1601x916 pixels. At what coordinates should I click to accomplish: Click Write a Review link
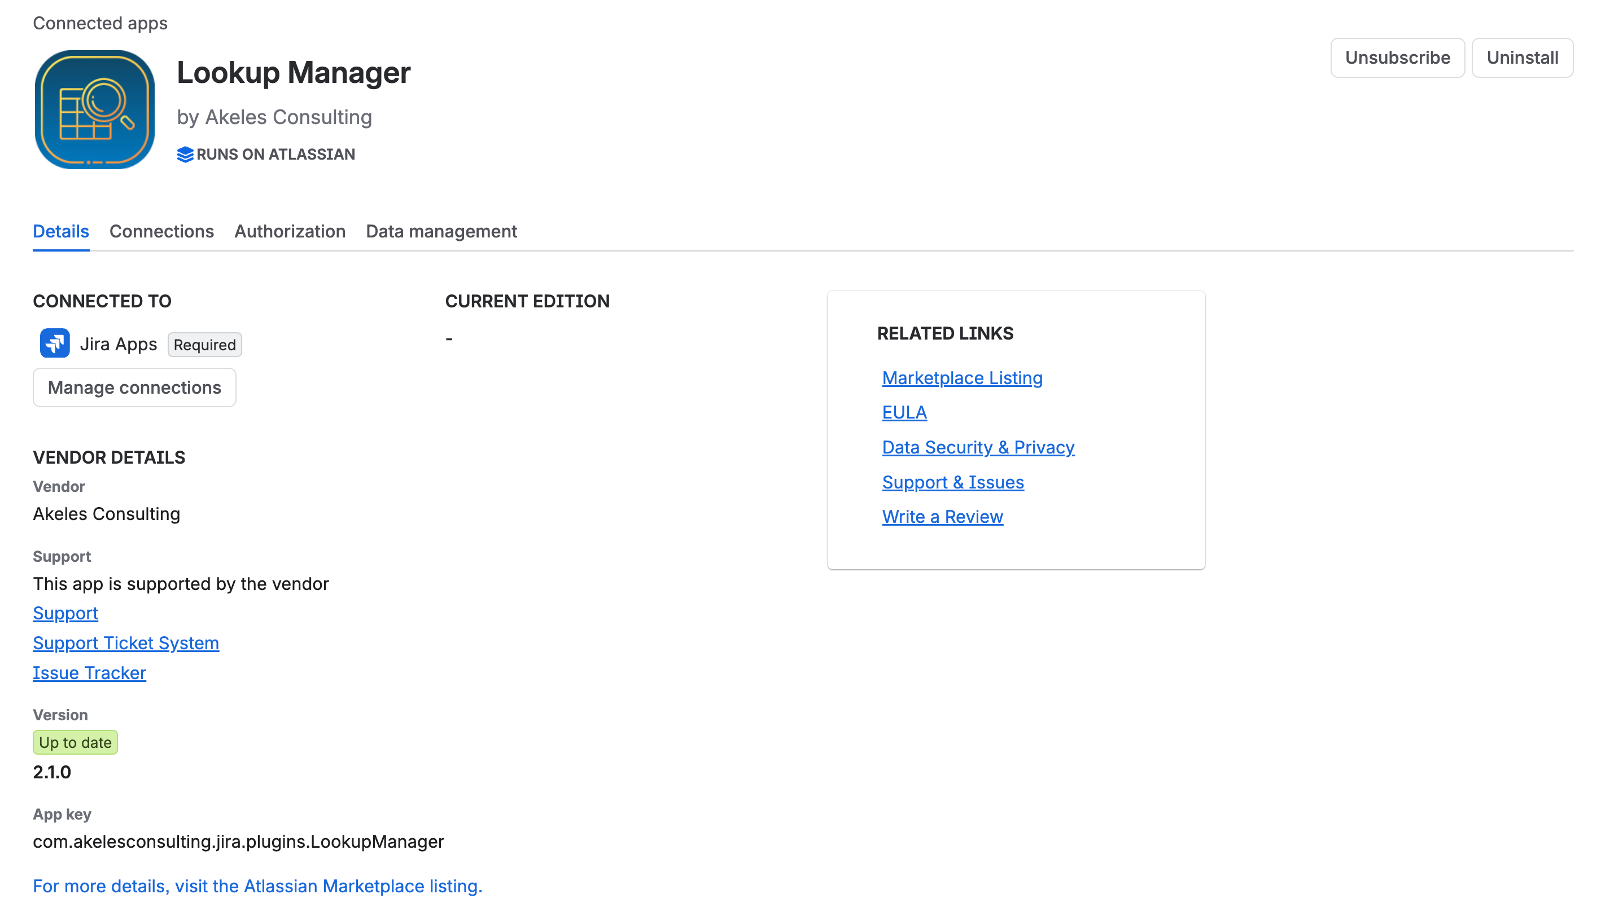[942, 517]
